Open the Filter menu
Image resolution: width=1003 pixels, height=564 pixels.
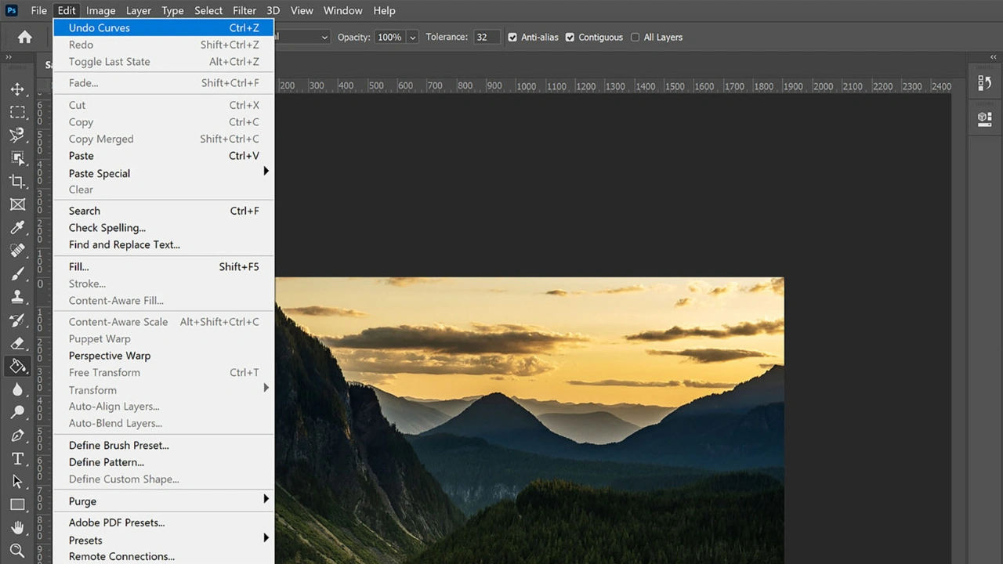pos(244,10)
